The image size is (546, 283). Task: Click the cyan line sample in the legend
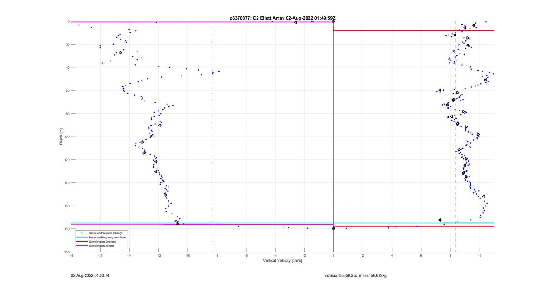[82, 237]
